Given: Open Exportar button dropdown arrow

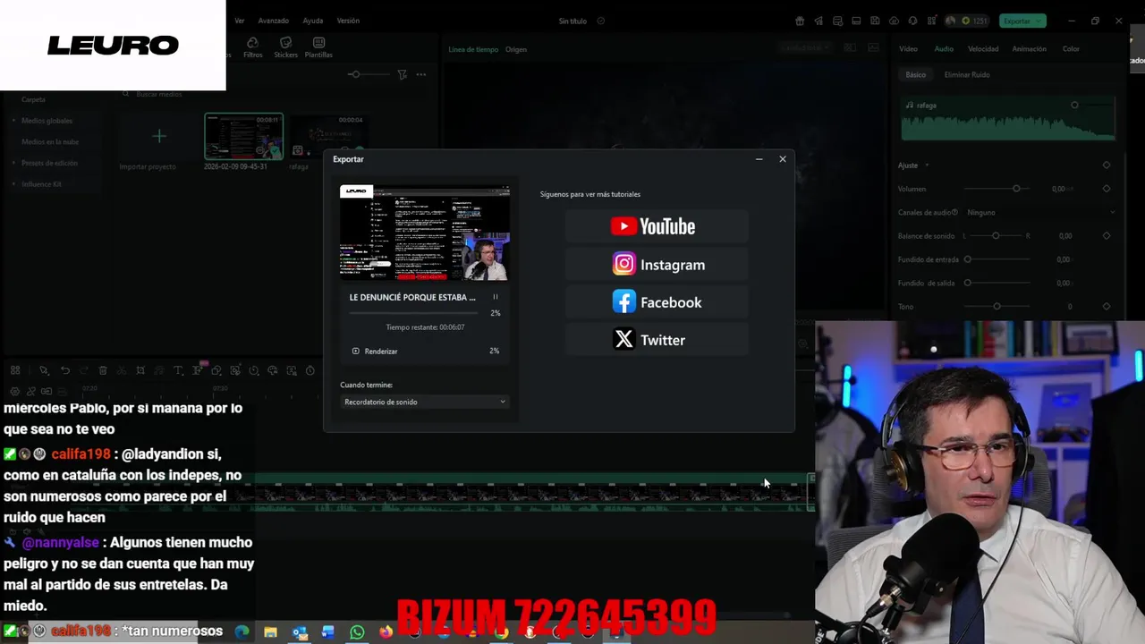Looking at the screenshot, I should click(x=1040, y=21).
